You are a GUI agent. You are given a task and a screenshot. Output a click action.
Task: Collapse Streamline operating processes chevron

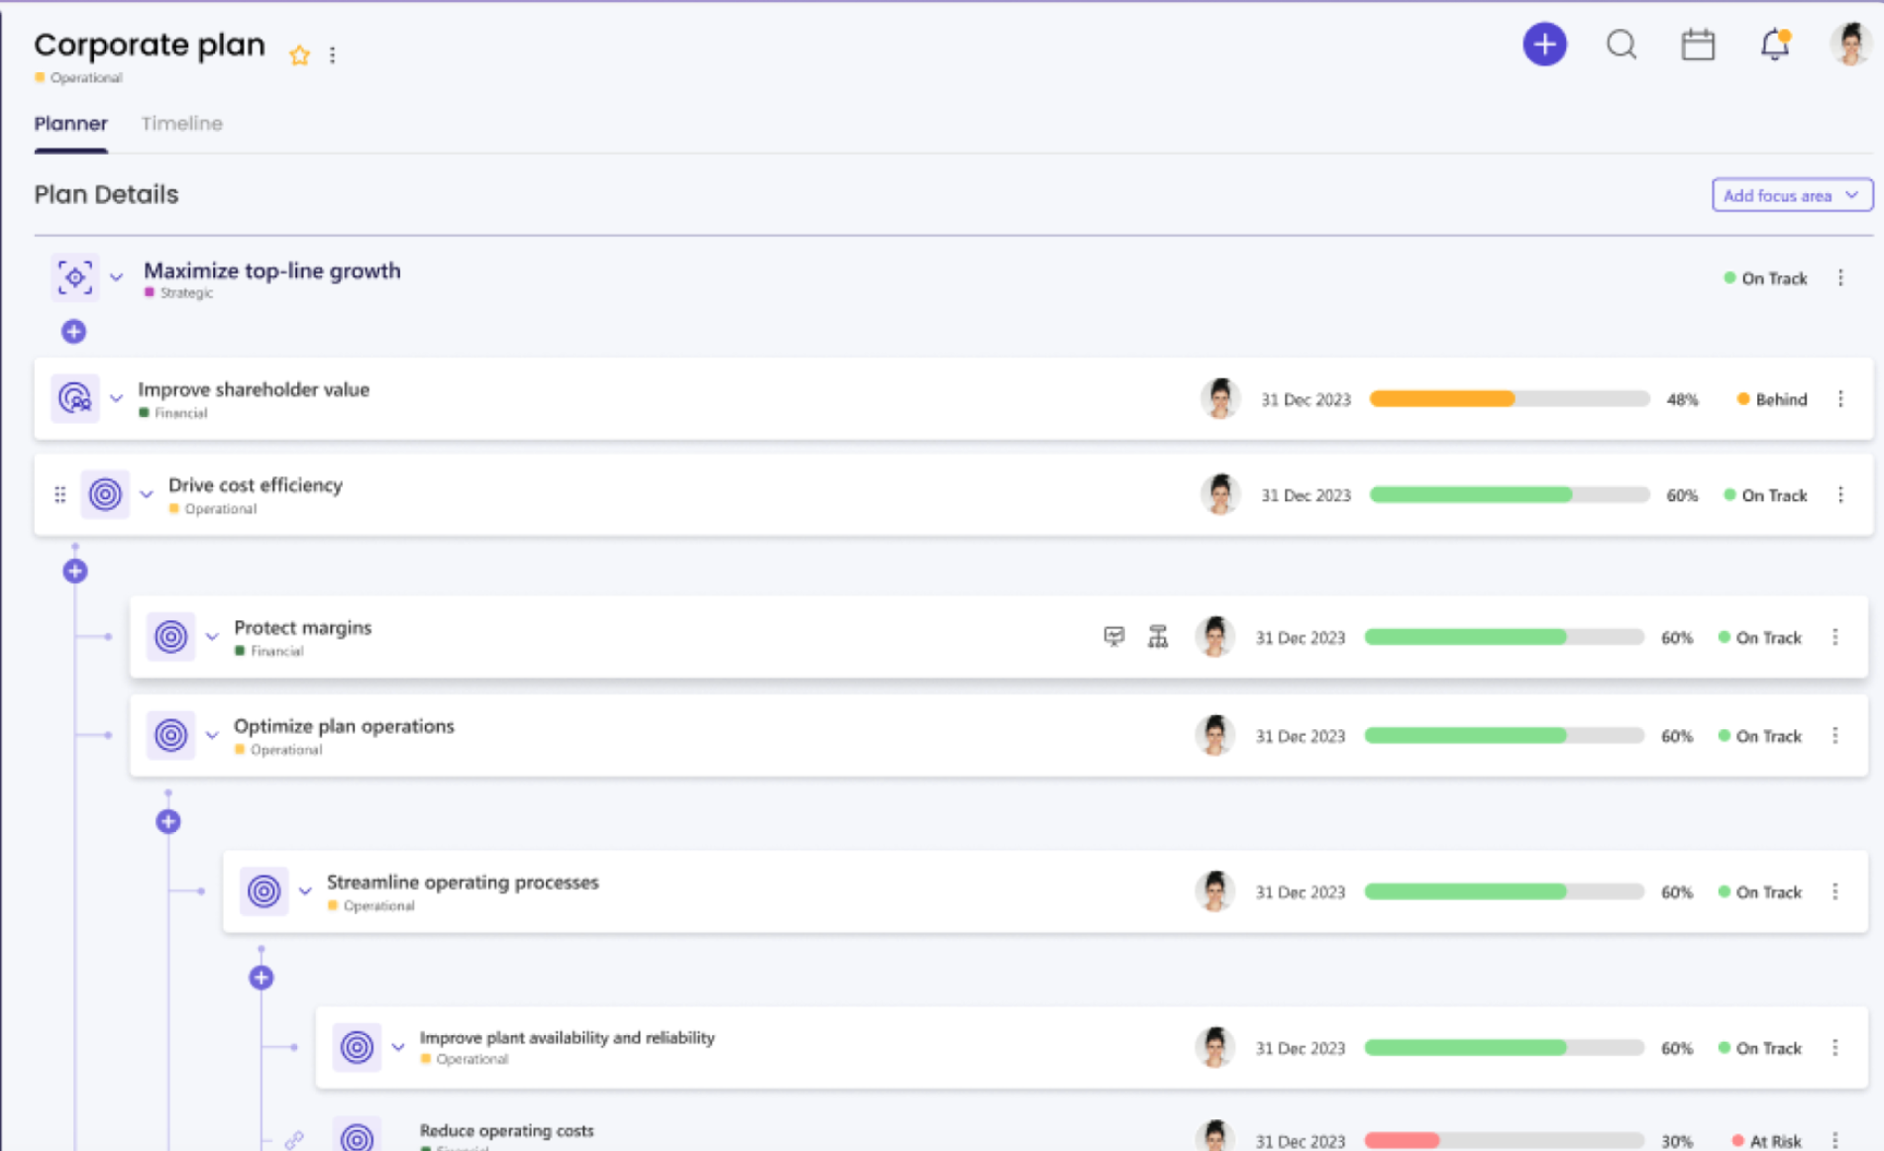click(305, 890)
